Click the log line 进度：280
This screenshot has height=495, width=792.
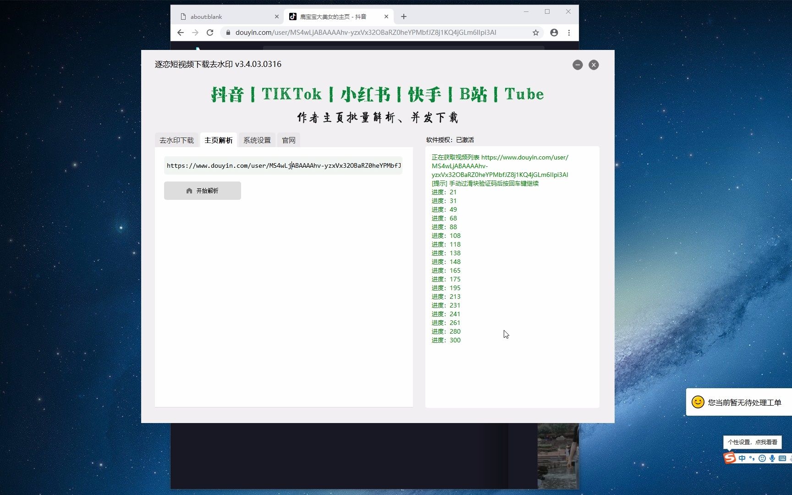click(446, 331)
